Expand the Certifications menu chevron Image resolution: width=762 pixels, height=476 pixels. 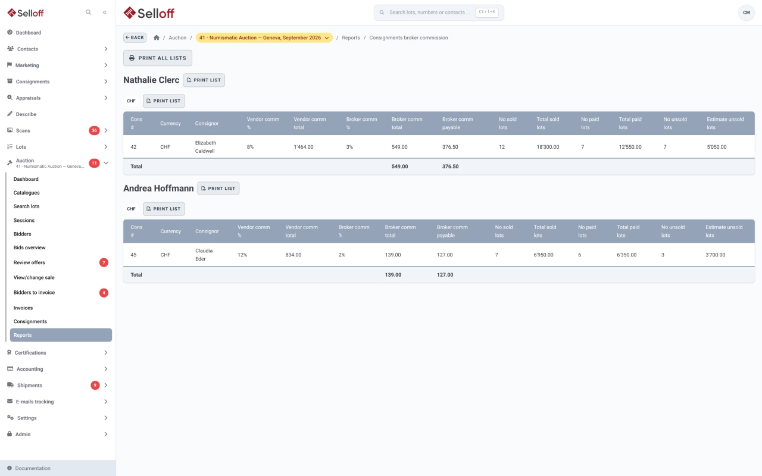point(106,353)
